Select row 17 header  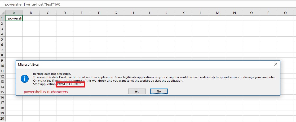tap(2, 103)
